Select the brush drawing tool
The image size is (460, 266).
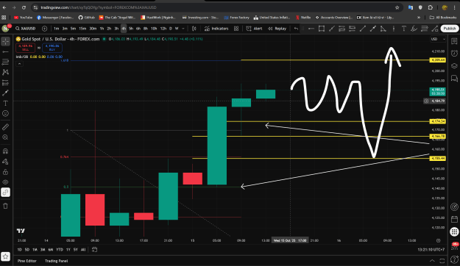coord(6,93)
